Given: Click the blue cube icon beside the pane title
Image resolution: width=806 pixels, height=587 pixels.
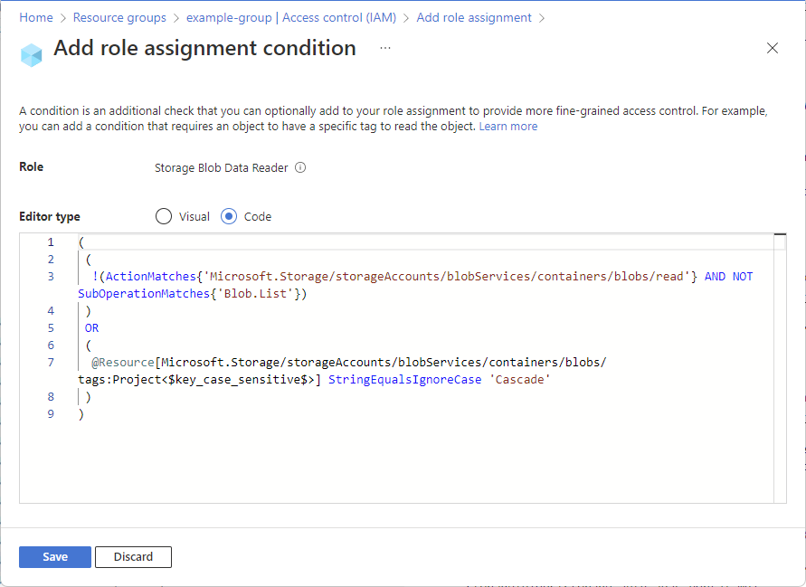Looking at the screenshot, I should point(31,54).
